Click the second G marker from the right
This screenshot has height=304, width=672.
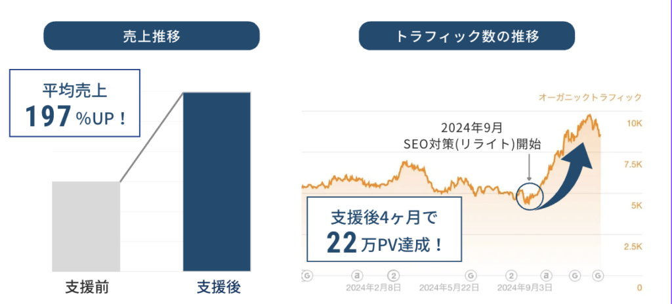tap(574, 274)
